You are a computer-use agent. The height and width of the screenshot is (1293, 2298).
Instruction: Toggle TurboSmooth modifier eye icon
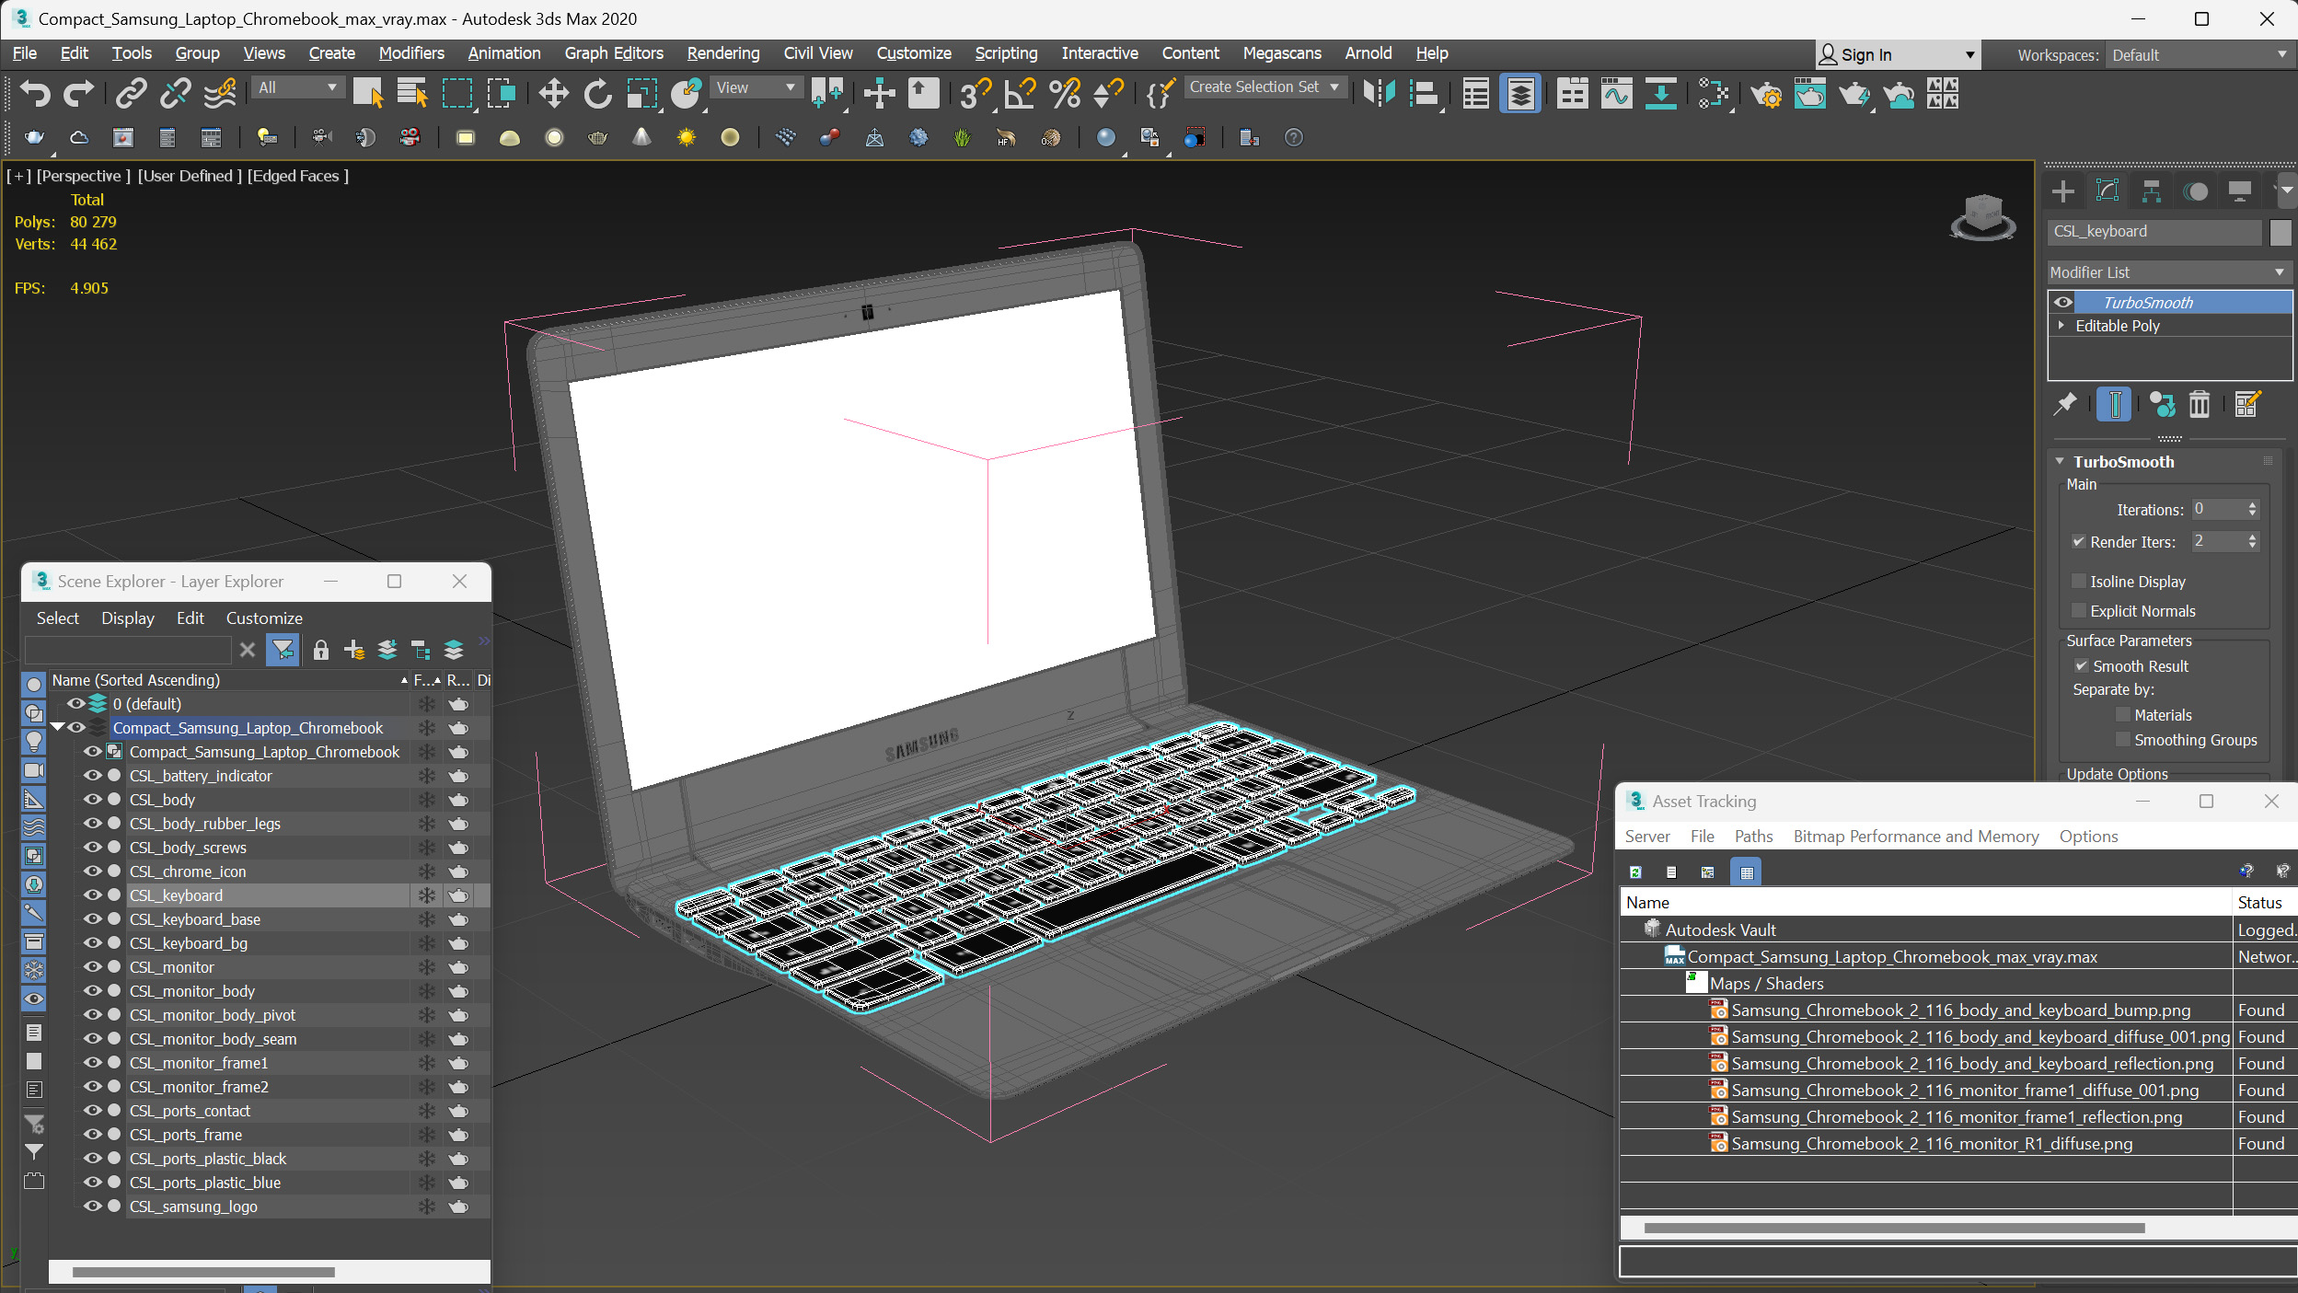2063,302
